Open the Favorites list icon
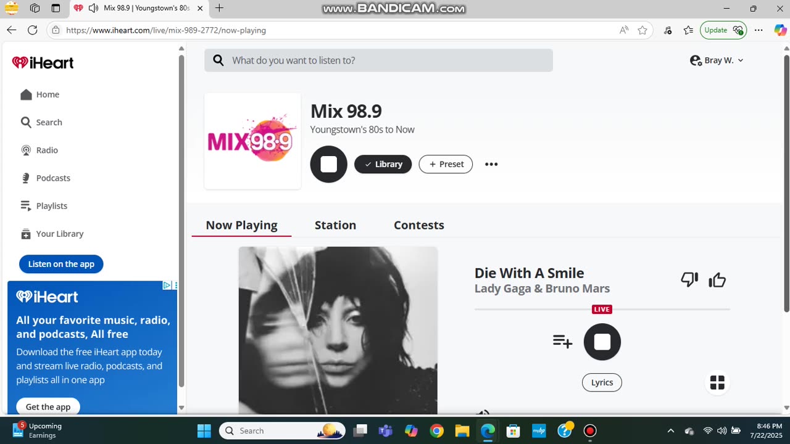The width and height of the screenshot is (790, 444). coord(688,30)
